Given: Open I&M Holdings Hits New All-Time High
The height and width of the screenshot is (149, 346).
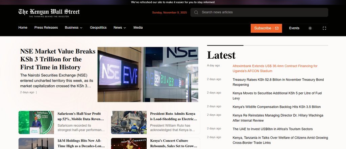Looking at the screenshot, I should (x=81, y=143).
